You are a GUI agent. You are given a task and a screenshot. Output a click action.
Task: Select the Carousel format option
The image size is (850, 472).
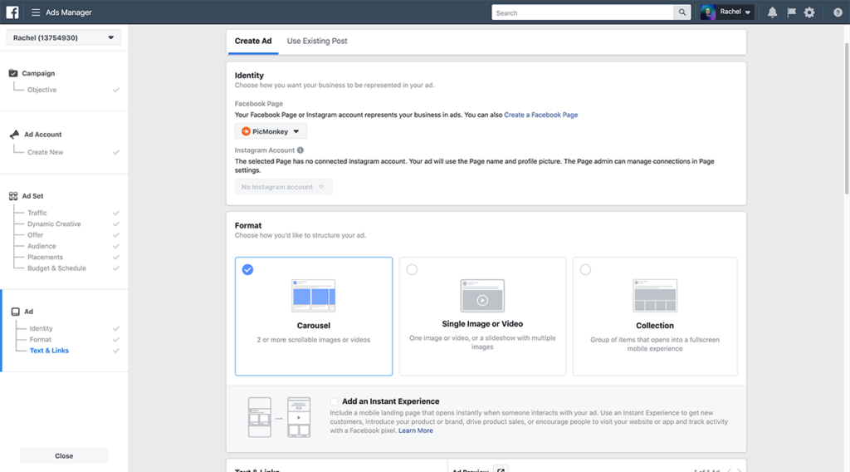[314, 316]
